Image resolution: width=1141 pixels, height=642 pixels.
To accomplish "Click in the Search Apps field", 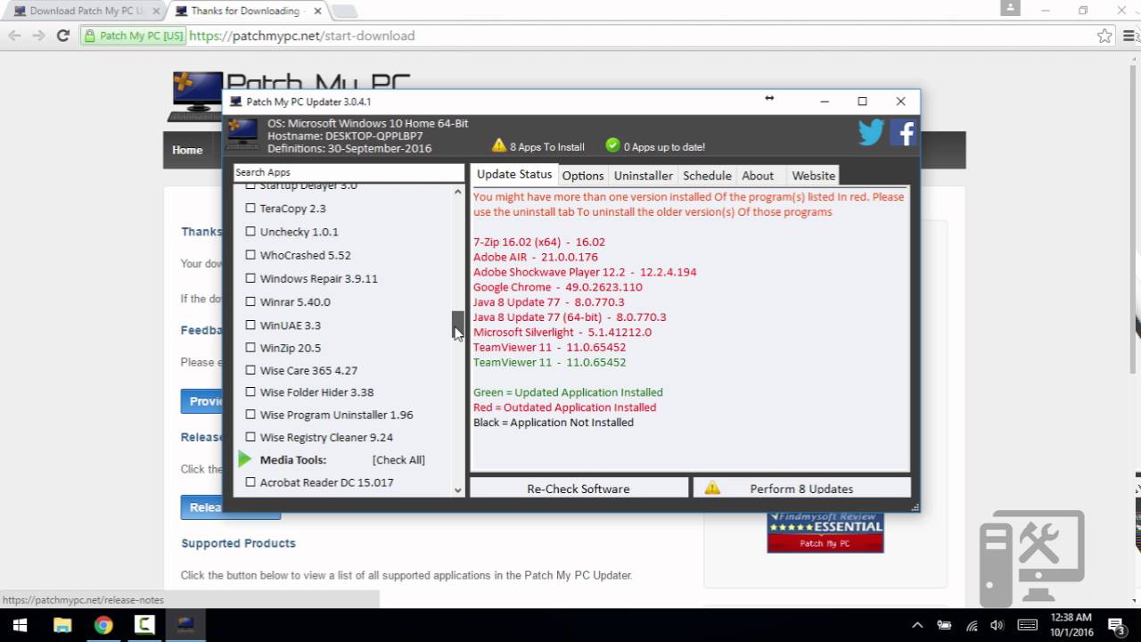I will pyautogui.click(x=349, y=172).
